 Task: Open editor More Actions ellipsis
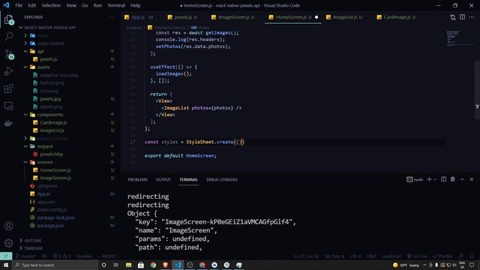click(472, 17)
